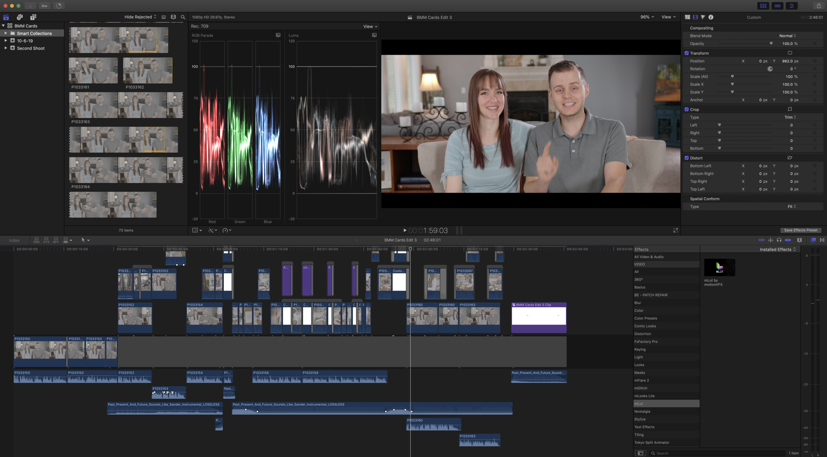Open the Select tool arrow dropdown
The image size is (827, 457).
(85, 240)
